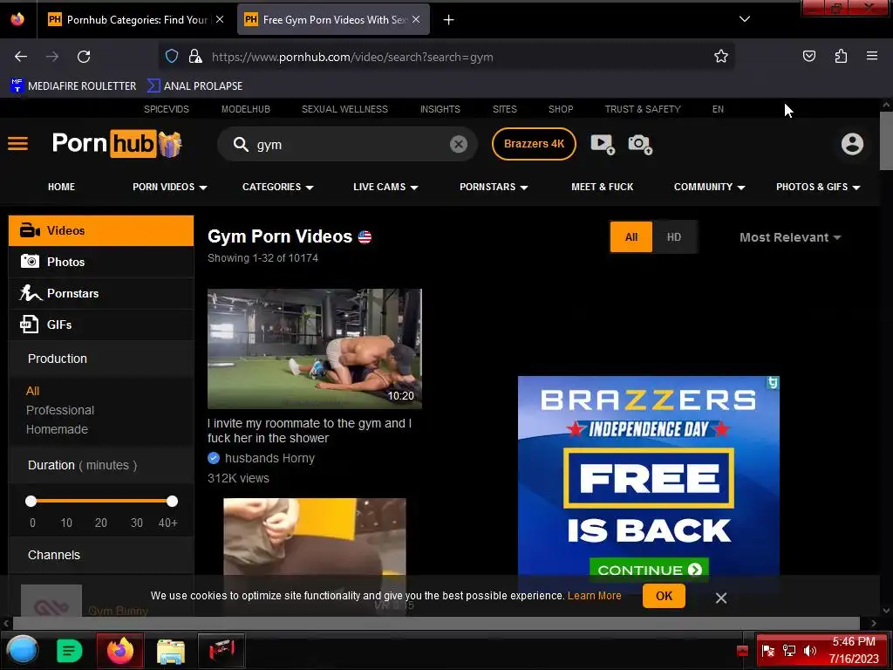Viewport: 893px width, 670px height.
Task: Click the volume speaker tray icon
Action: [809, 651]
